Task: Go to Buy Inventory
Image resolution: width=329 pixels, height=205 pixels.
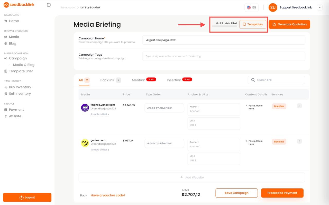Action: [x=18, y=87]
